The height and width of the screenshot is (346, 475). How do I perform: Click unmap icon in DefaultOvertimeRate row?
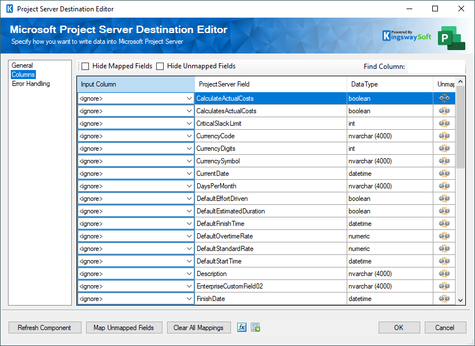pos(444,236)
